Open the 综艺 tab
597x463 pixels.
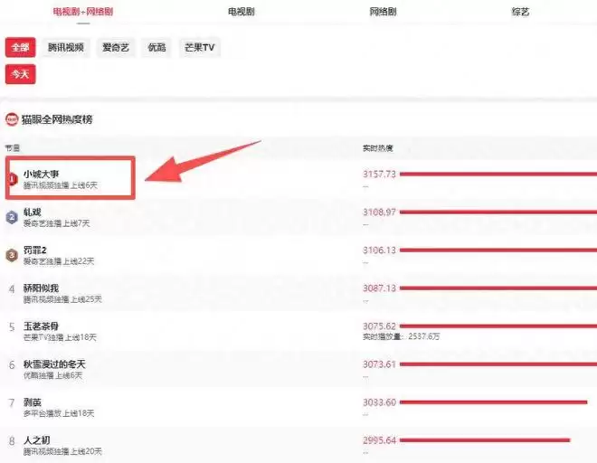(520, 12)
